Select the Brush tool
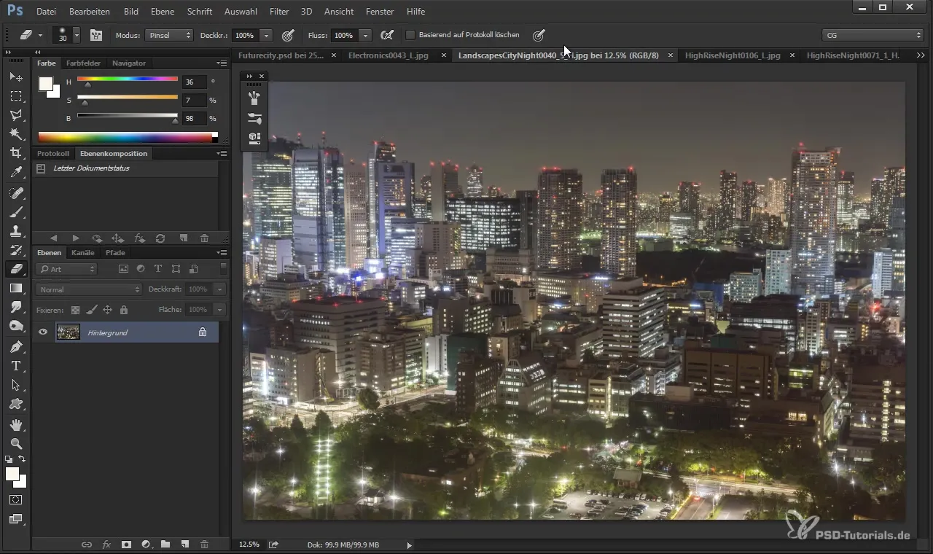 coord(16,212)
